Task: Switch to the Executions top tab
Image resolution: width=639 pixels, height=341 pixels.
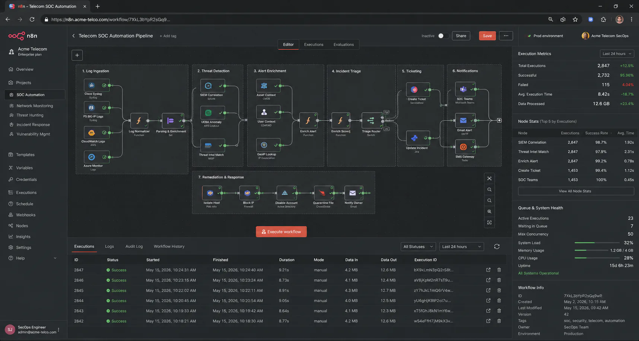Action: 314,45
